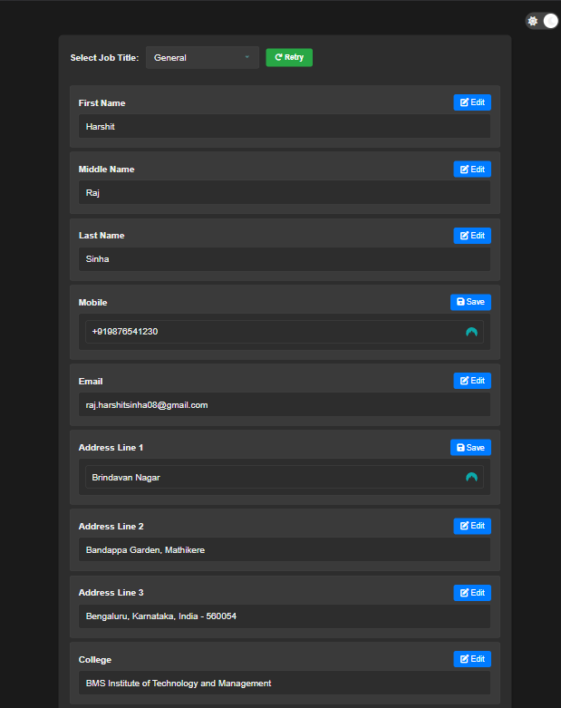This screenshot has height=708, width=561.
Task: Edit Address Line 3
Action: (x=472, y=593)
